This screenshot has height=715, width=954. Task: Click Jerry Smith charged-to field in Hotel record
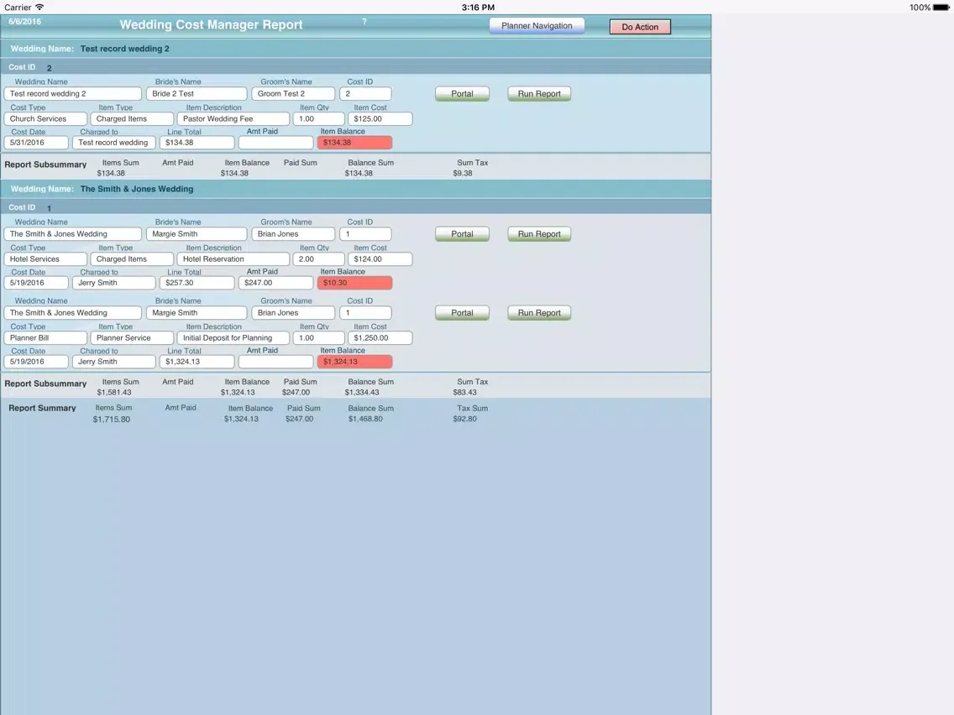[x=113, y=283]
